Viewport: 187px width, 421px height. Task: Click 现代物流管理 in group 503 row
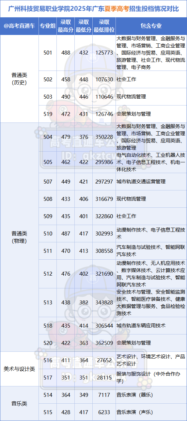(x=131, y=97)
